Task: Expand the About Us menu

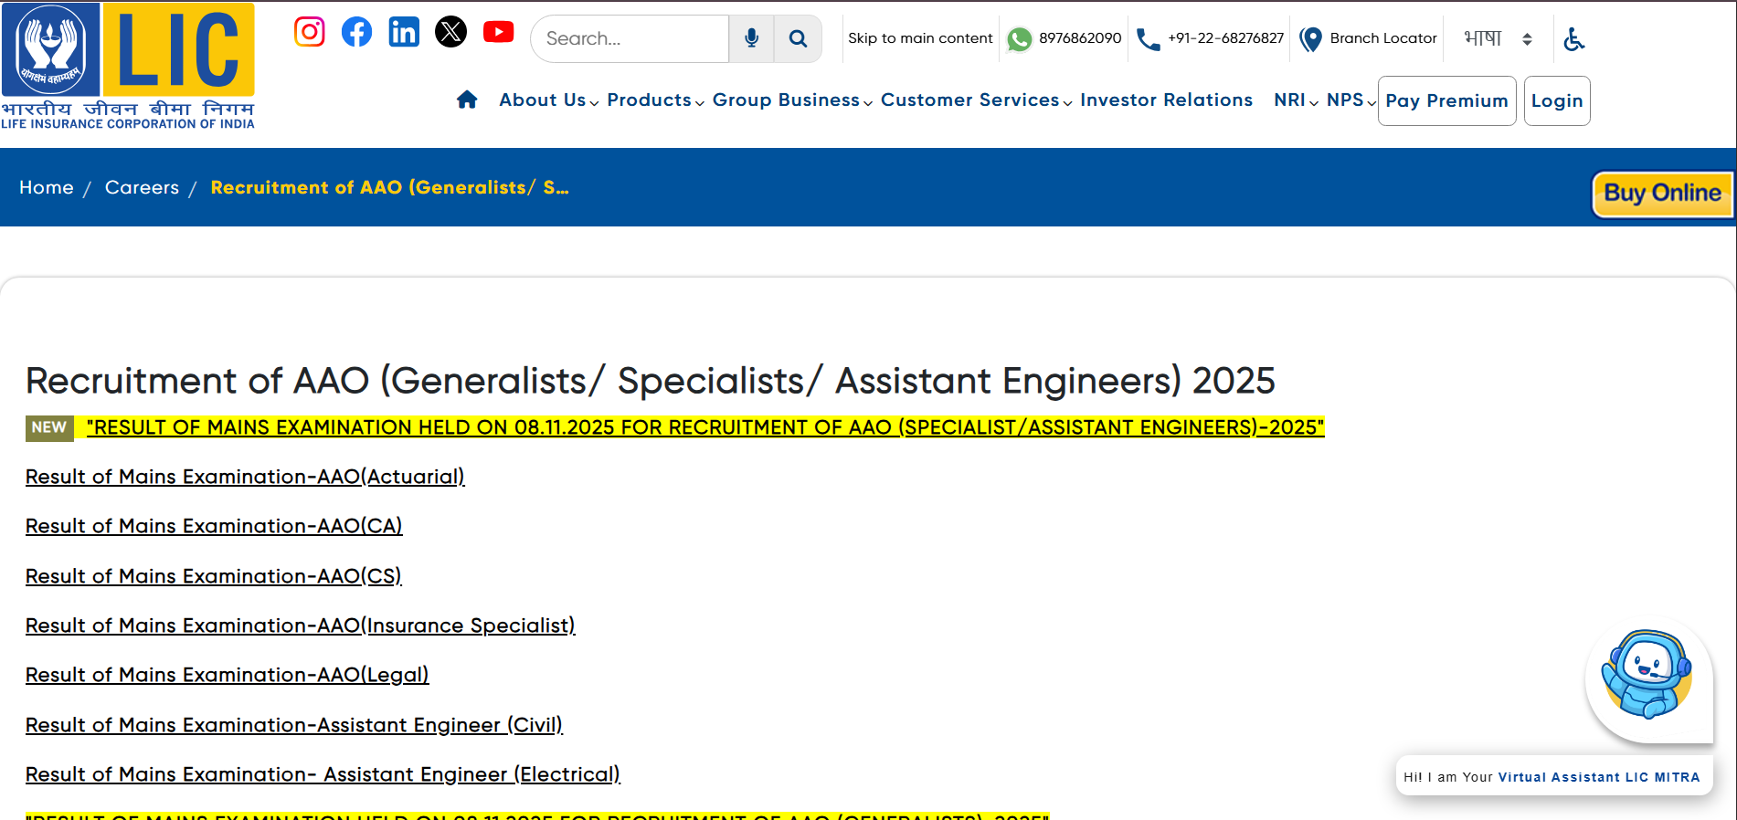Action: (548, 100)
